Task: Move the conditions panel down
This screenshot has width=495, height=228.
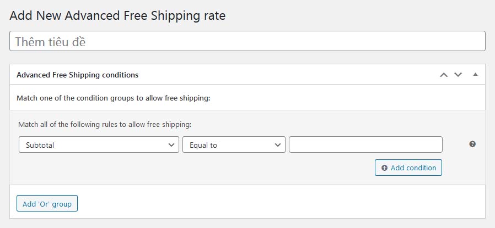Action: [x=458, y=75]
